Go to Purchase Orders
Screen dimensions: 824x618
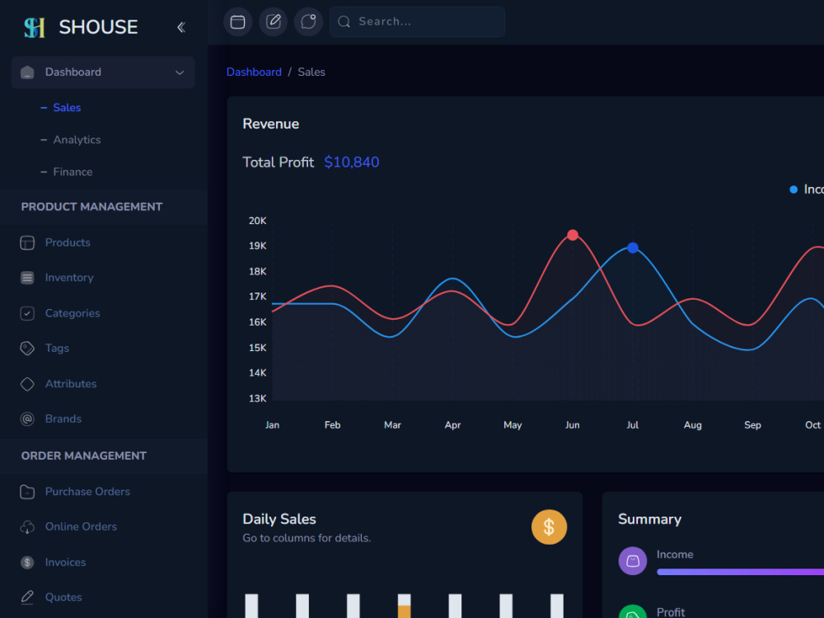click(x=87, y=492)
